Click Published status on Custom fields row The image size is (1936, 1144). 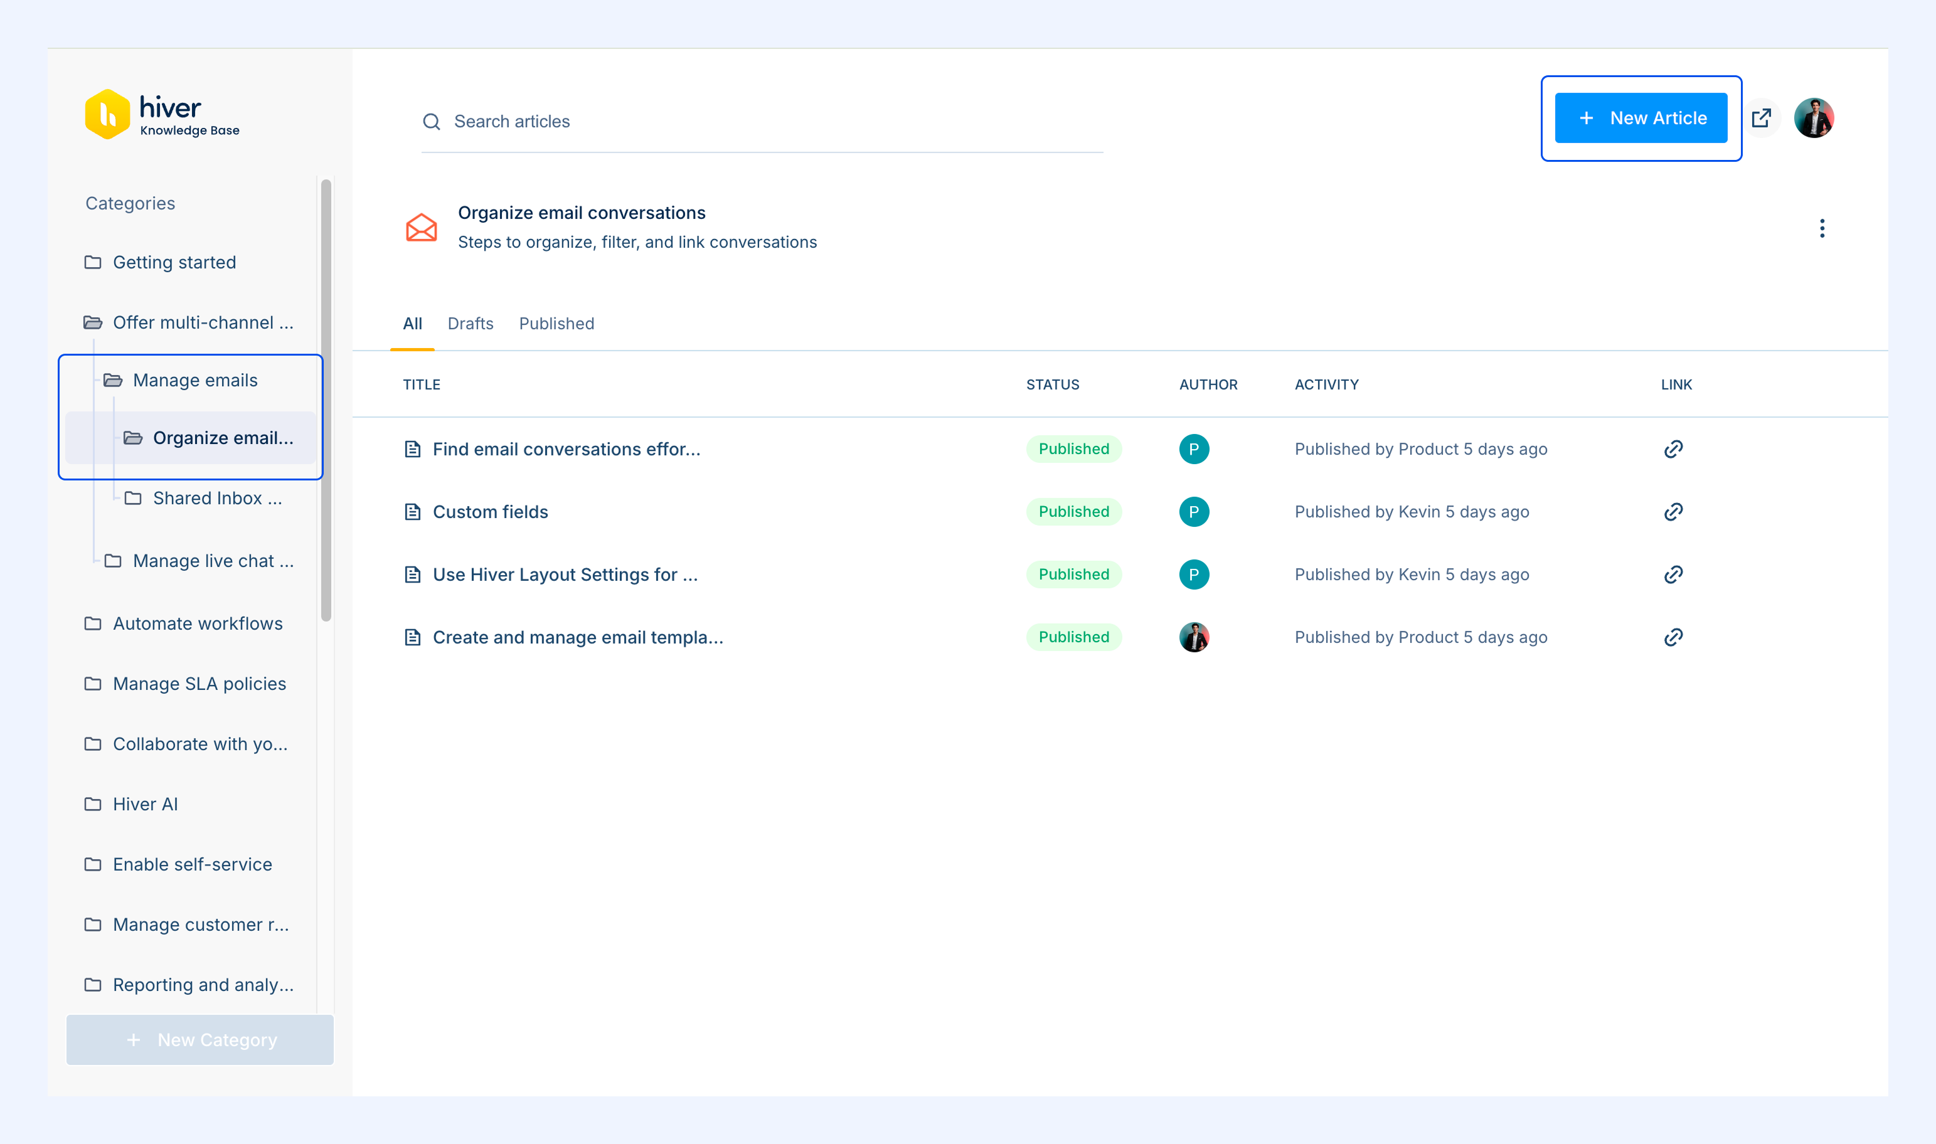point(1074,512)
